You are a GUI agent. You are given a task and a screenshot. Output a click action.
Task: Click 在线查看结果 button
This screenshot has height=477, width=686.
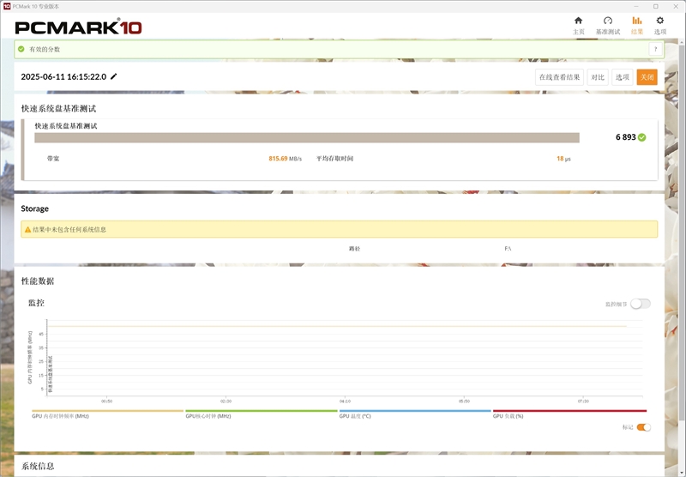point(559,77)
